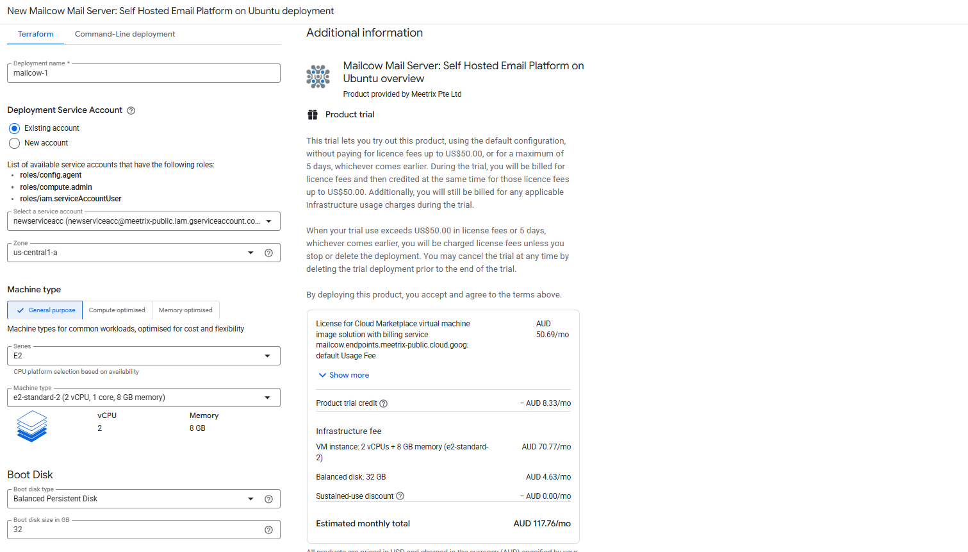Viewport: 968px width, 552px height.
Task: Click the Product trial gift icon
Action: pos(313,115)
